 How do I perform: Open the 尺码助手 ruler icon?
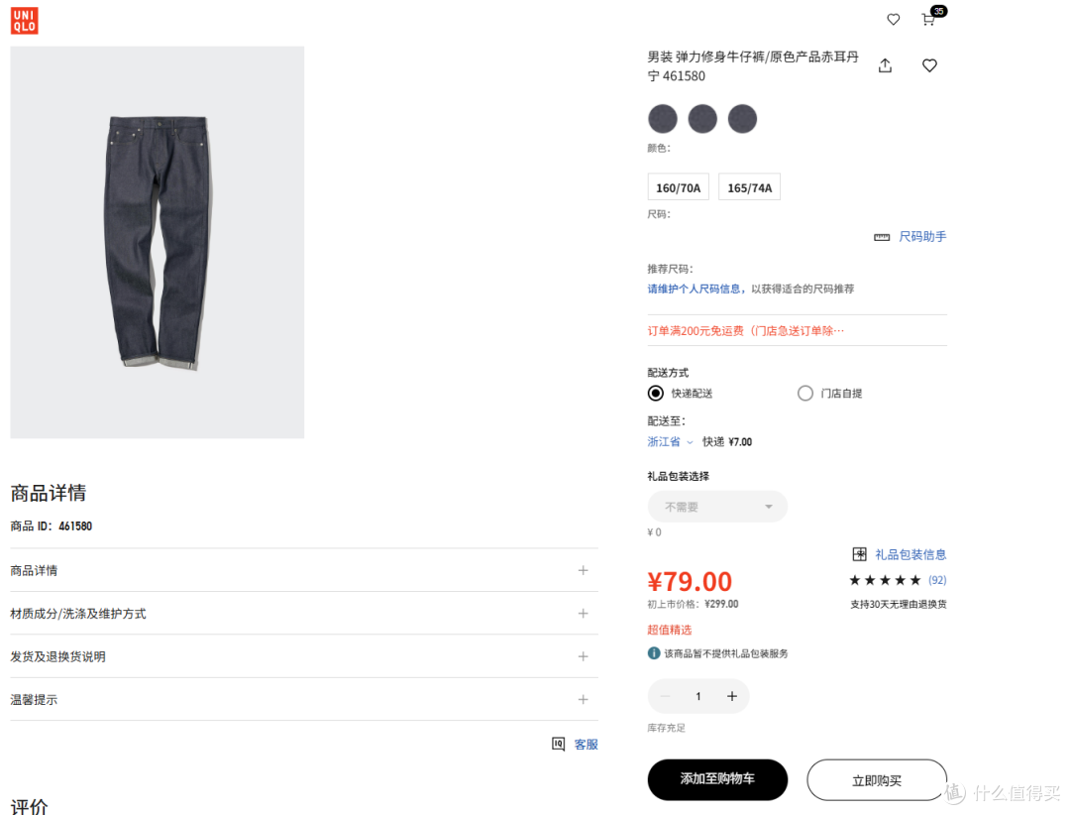(882, 237)
